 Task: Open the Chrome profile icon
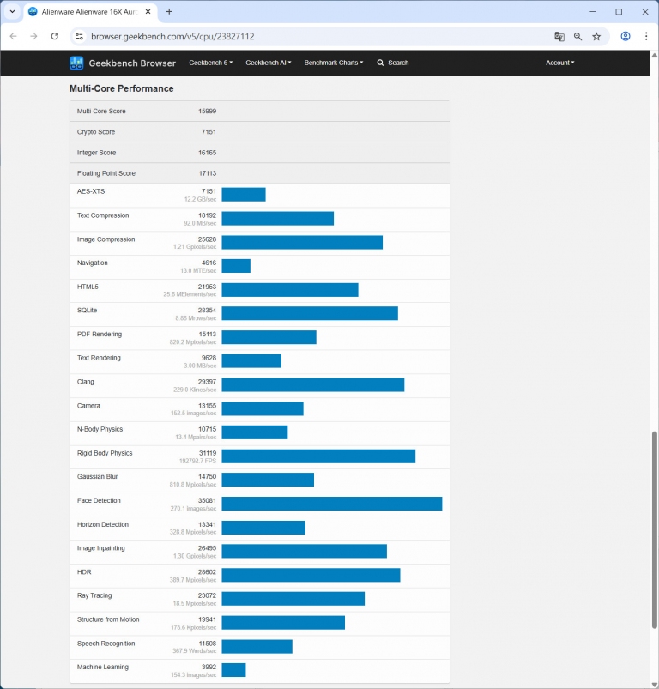tap(626, 37)
